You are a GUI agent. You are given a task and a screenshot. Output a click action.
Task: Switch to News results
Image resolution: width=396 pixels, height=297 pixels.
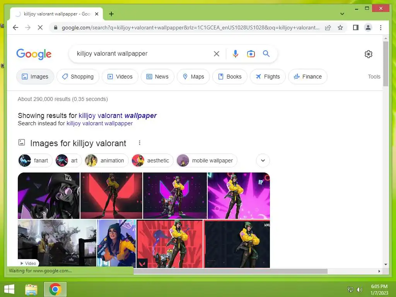pyautogui.click(x=157, y=77)
